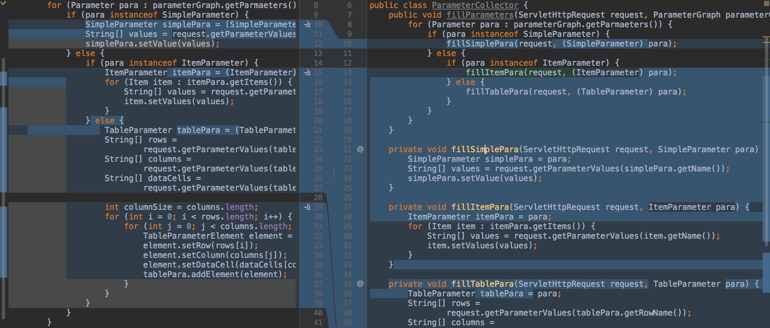770x328 pixels.
Task: Click the dotted splitter handle in the diff gutter
Action: [x=333, y=173]
